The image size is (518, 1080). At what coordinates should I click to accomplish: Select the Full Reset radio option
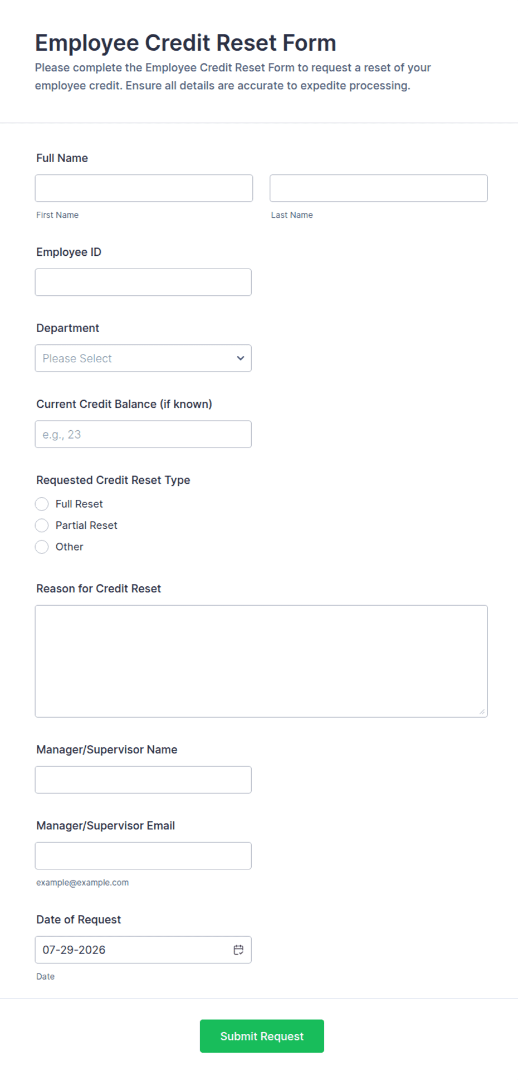click(x=42, y=504)
